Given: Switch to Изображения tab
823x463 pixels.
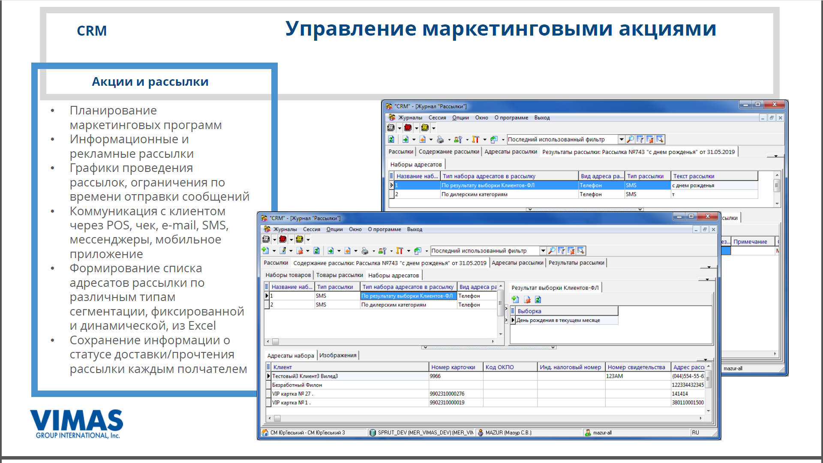Looking at the screenshot, I should click(338, 355).
